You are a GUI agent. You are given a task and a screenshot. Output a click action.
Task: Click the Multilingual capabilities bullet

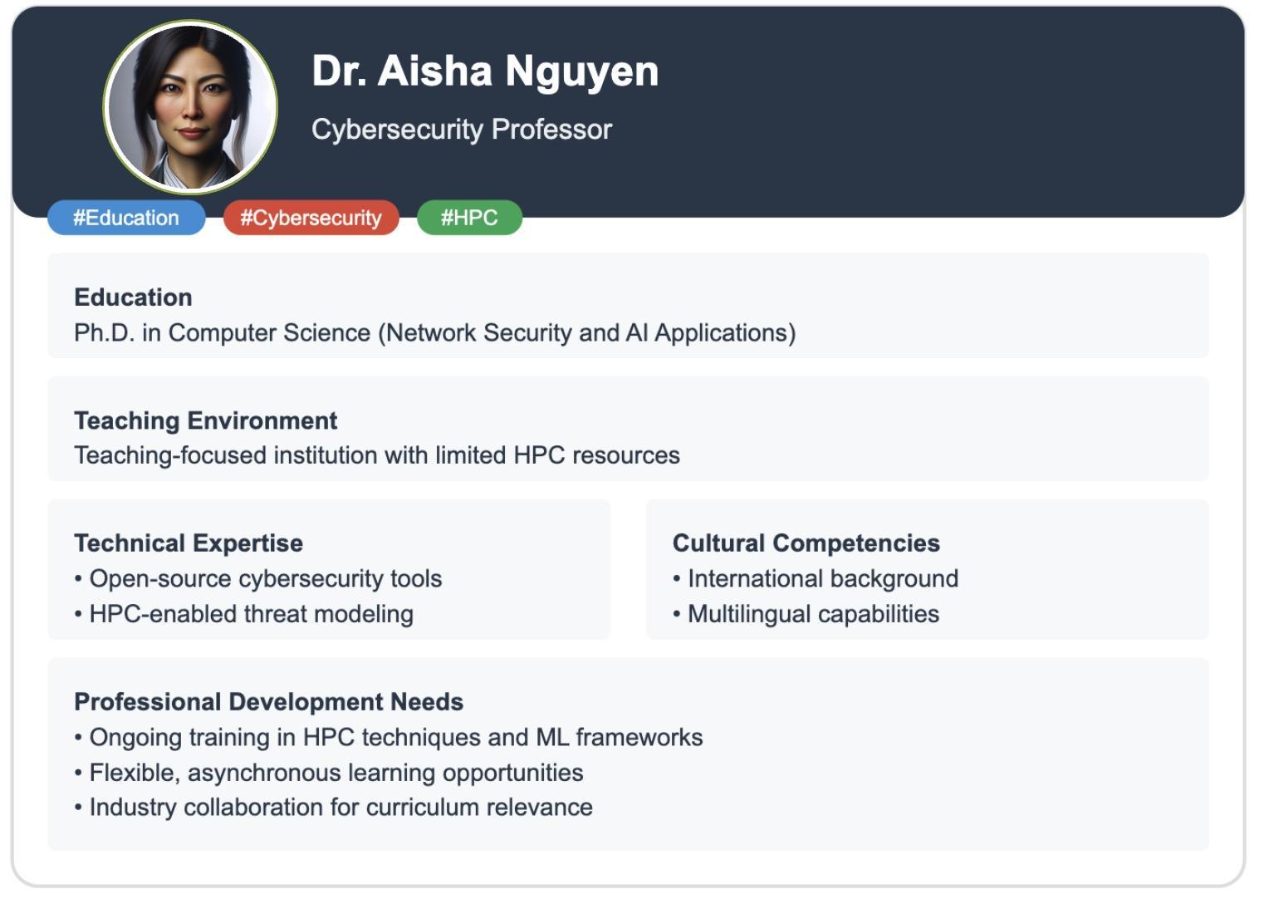click(813, 614)
